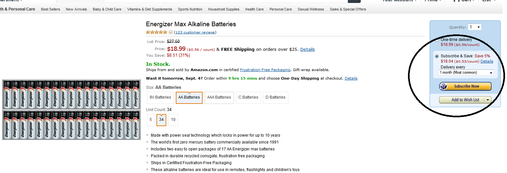
Task: Expand the rating breakdown arrow next to the stars
Action: tap(171, 32)
